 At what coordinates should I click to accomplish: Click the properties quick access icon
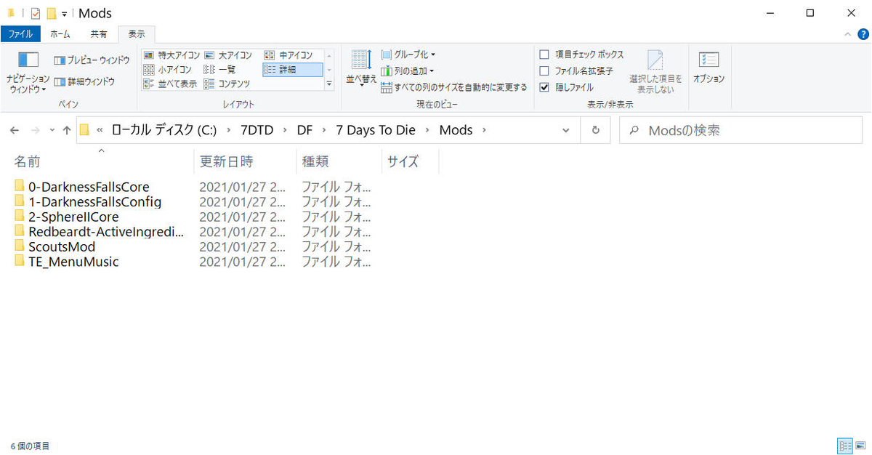click(x=36, y=13)
